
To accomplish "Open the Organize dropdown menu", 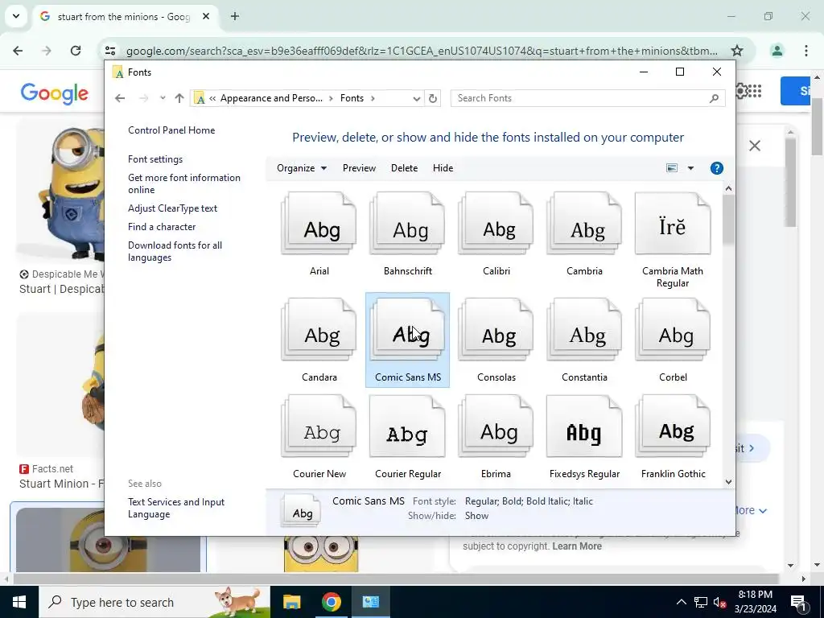I will coord(302,168).
